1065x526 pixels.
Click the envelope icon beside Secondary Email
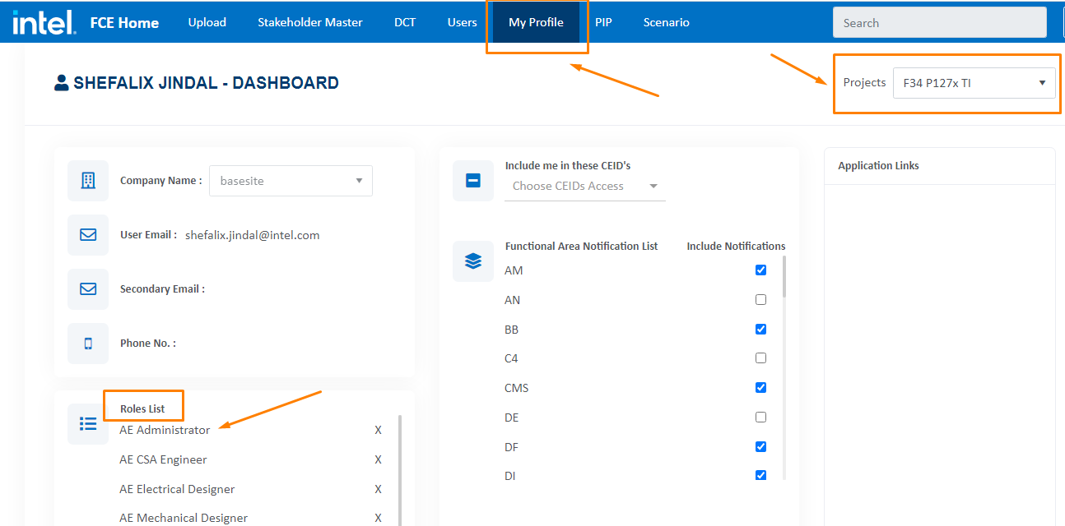(88, 289)
